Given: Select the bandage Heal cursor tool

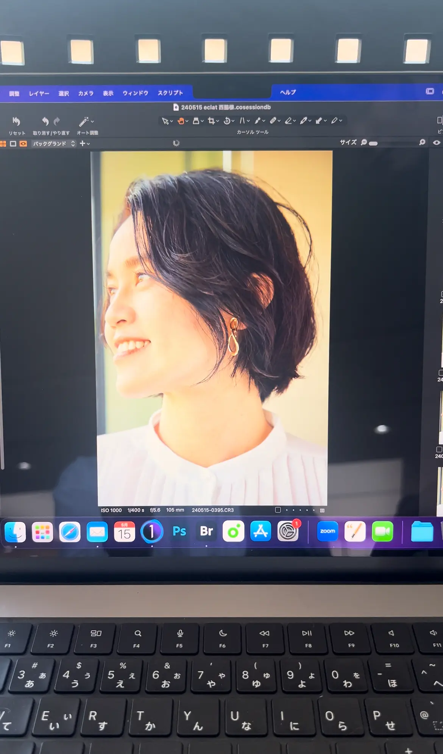Looking at the screenshot, I should [273, 121].
